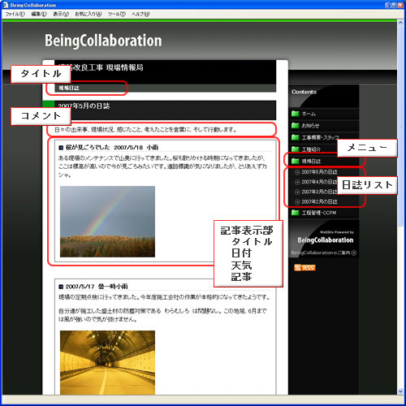Click the scrollbar down arrow
The width and height of the screenshot is (406, 406).
point(400,391)
